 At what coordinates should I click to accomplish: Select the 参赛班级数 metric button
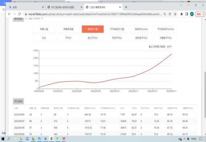tap(68, 29)
